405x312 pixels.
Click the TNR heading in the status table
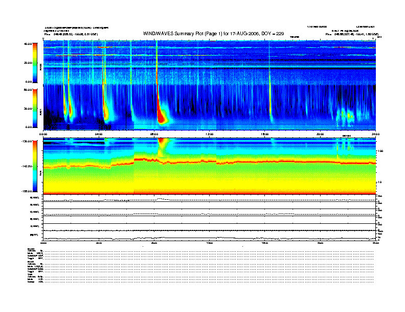(30, 274)
